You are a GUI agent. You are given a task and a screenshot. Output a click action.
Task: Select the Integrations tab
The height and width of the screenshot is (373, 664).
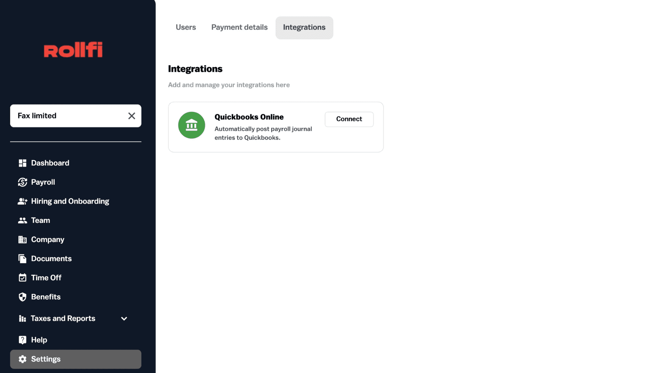pyautogui.click(x=304, y=27)
